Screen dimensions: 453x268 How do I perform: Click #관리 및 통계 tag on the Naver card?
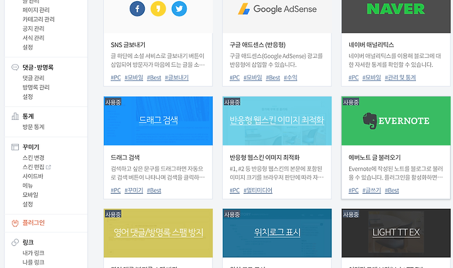coord(400,77)
